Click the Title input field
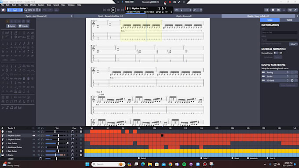This screenshot has height=168, width=299. coord(279,32)
